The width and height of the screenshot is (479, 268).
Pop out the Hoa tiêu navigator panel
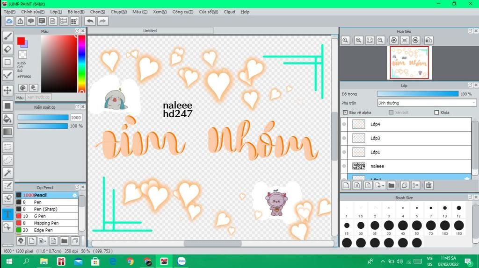[470, 31]
